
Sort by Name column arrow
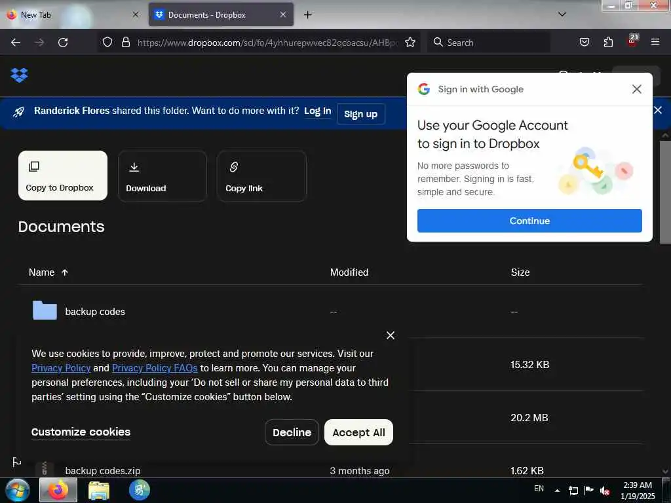[65, 272]
